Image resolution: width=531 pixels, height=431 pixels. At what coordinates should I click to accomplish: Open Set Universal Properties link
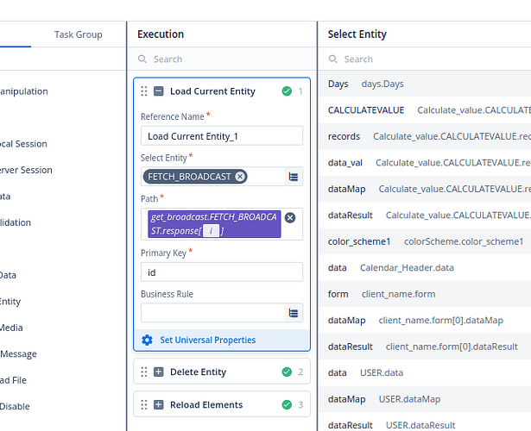tap(207, 340)
